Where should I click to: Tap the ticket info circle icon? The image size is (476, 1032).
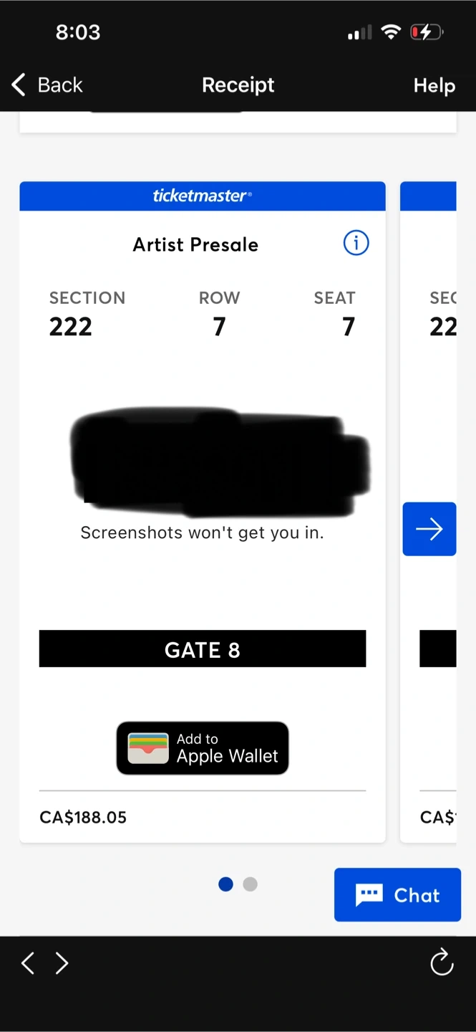(x=356, y=244)
